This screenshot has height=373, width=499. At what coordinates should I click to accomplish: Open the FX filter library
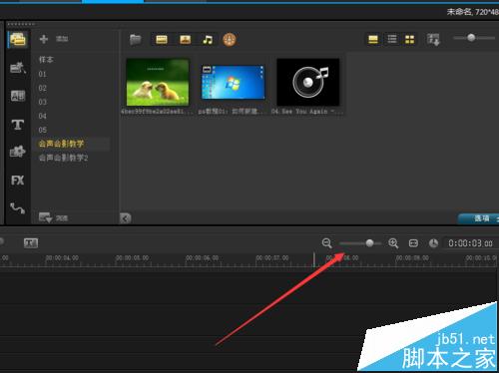click(x=18, y=181)
